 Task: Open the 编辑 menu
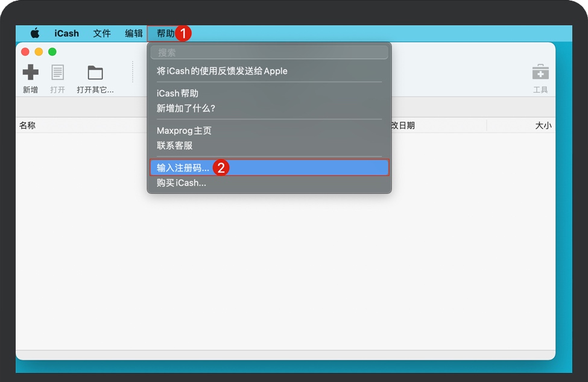point(133,33)
